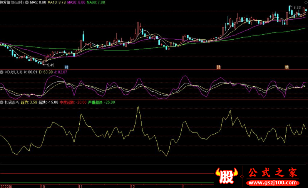The height and width of the screenshot is (188, 308).
Task: Click the blue 财 financial marker icon
Action: [x=67, y=67]
